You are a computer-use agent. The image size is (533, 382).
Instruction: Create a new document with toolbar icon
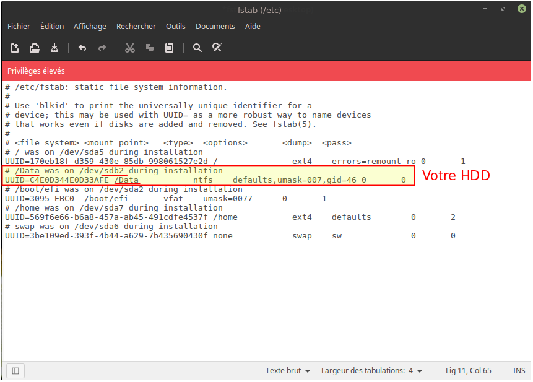15,48
